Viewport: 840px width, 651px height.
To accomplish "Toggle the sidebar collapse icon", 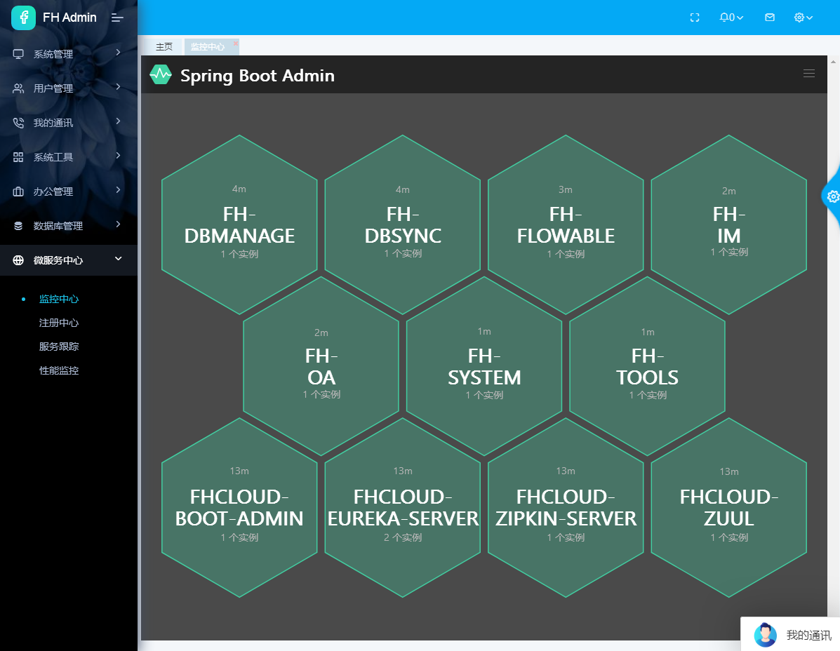I will coord(117,18).
